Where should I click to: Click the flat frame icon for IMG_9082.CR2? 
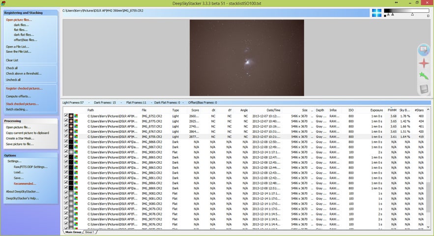[x=71, y=193]
